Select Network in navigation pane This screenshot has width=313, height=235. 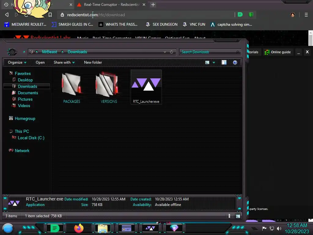click(x=22, y=151)
